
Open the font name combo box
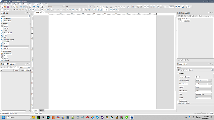pyautogui.click(x=76, y=7)
